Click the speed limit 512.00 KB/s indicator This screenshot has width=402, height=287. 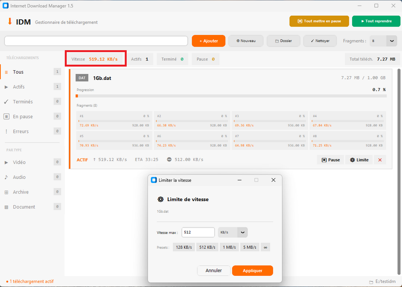click(x=185, y=159)
